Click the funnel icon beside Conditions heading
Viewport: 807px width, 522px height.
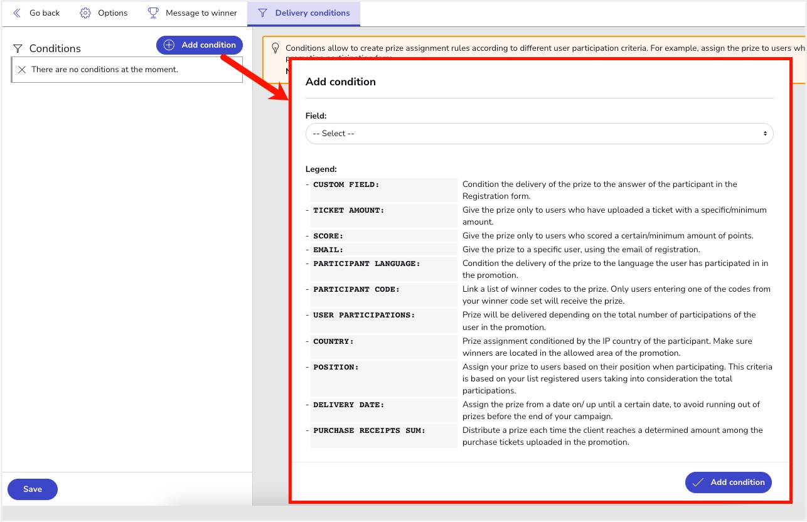click(x=18, y=48)
